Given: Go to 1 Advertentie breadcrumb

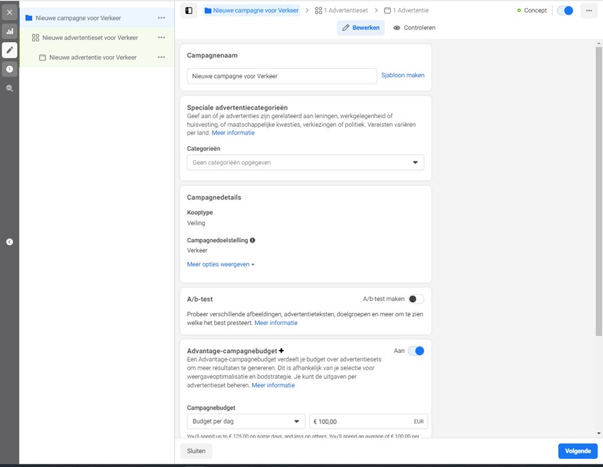Looking at the screenshot, I should pyautogui.click(x=406, y=11).
